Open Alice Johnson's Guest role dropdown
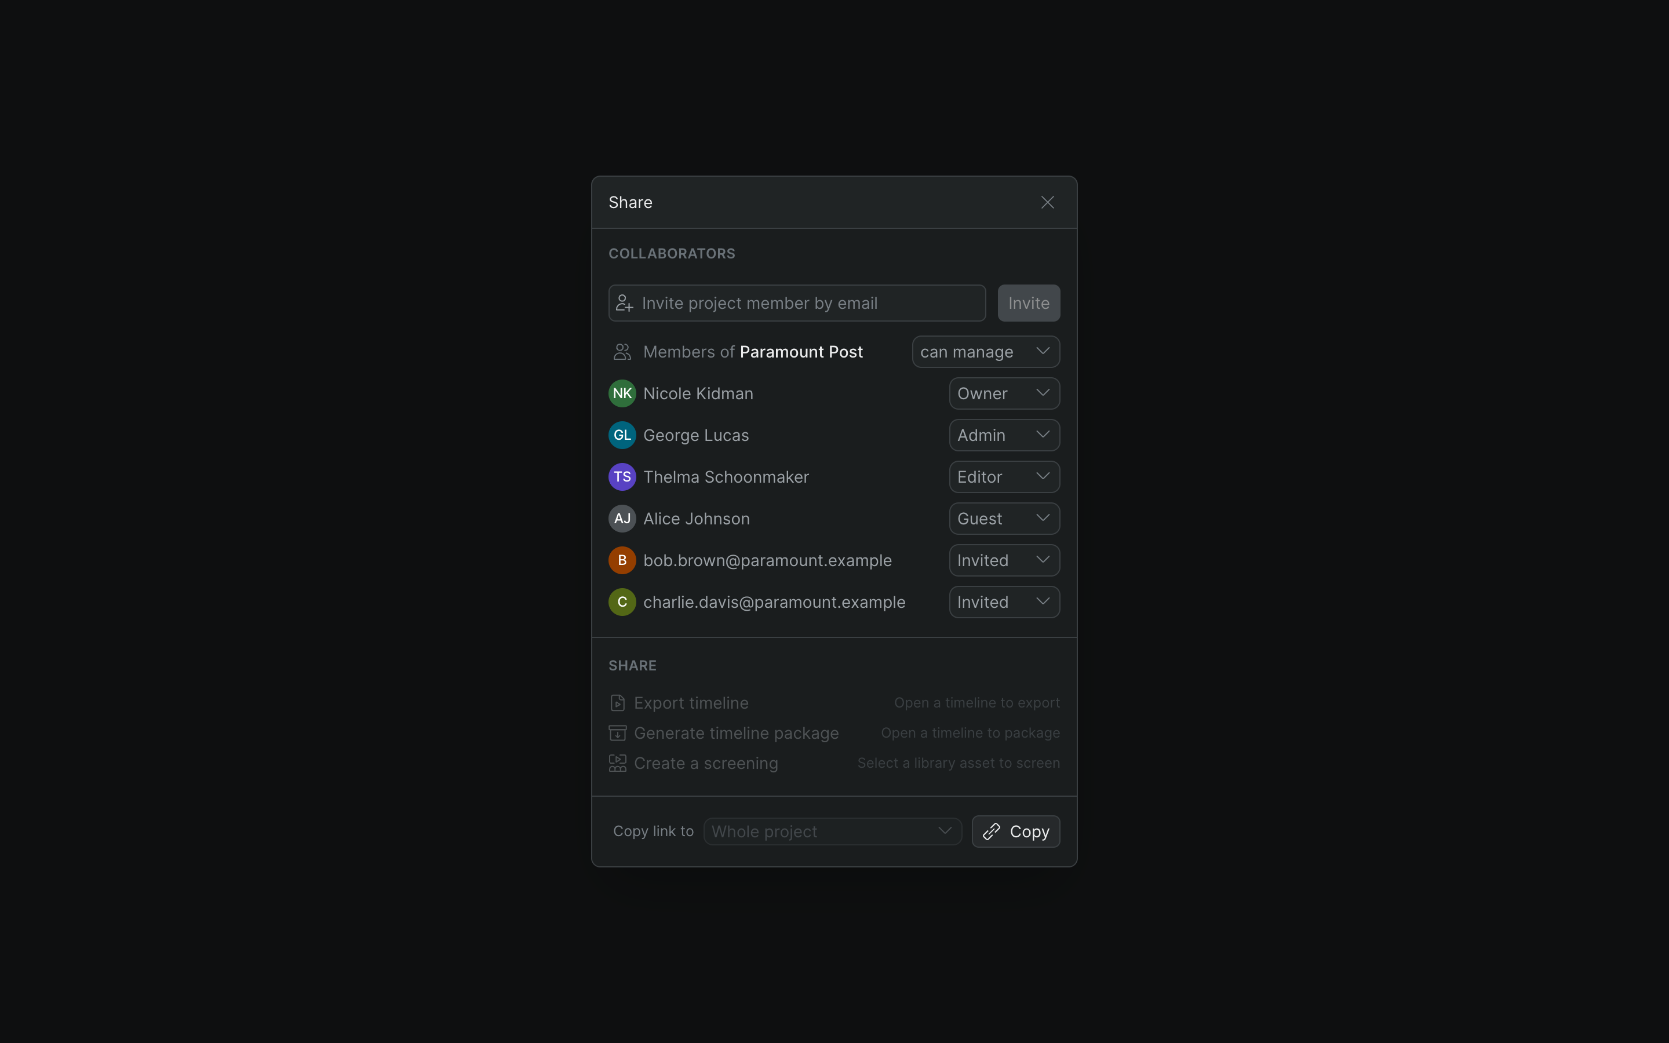Image resolution: width=1669 pixels, height=1043 pixels. pyautogui.click(x=1004, y=519)
